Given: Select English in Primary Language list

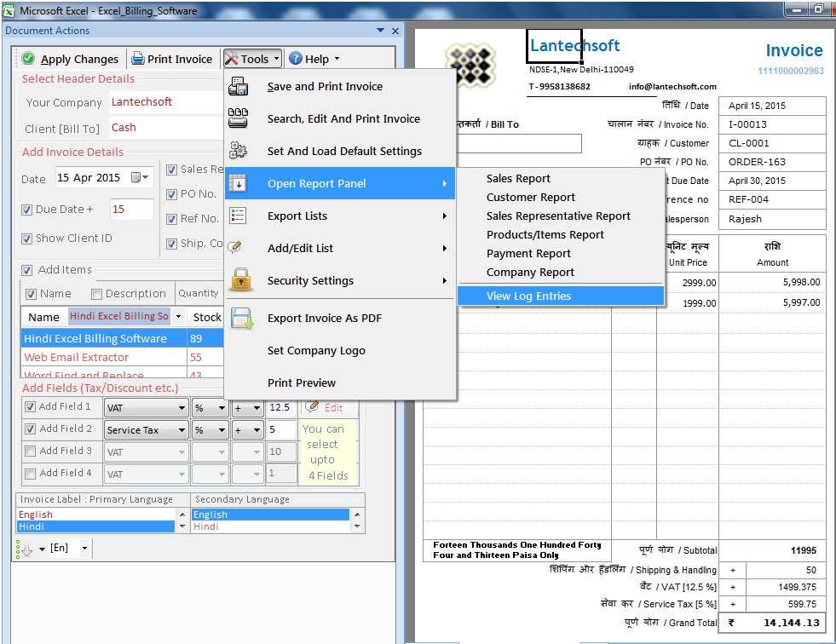Looking at the screenshot, I should tap(96, 515).
